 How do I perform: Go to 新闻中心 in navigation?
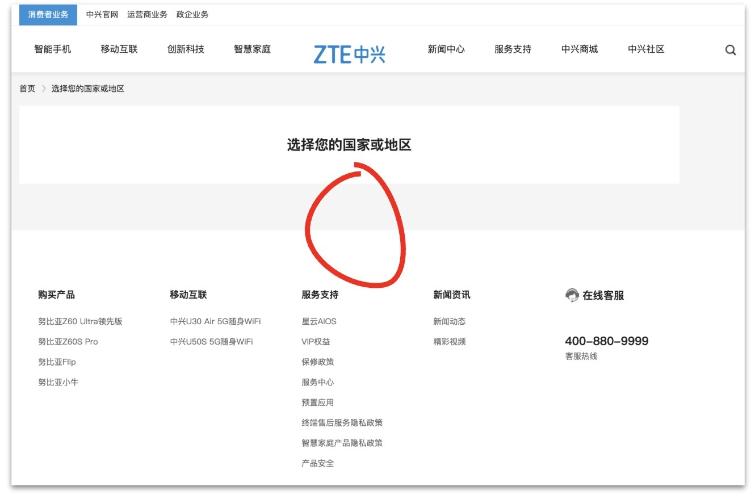446,49
